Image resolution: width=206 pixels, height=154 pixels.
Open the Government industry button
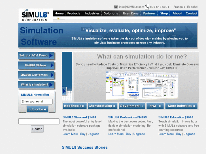[132, 106]
